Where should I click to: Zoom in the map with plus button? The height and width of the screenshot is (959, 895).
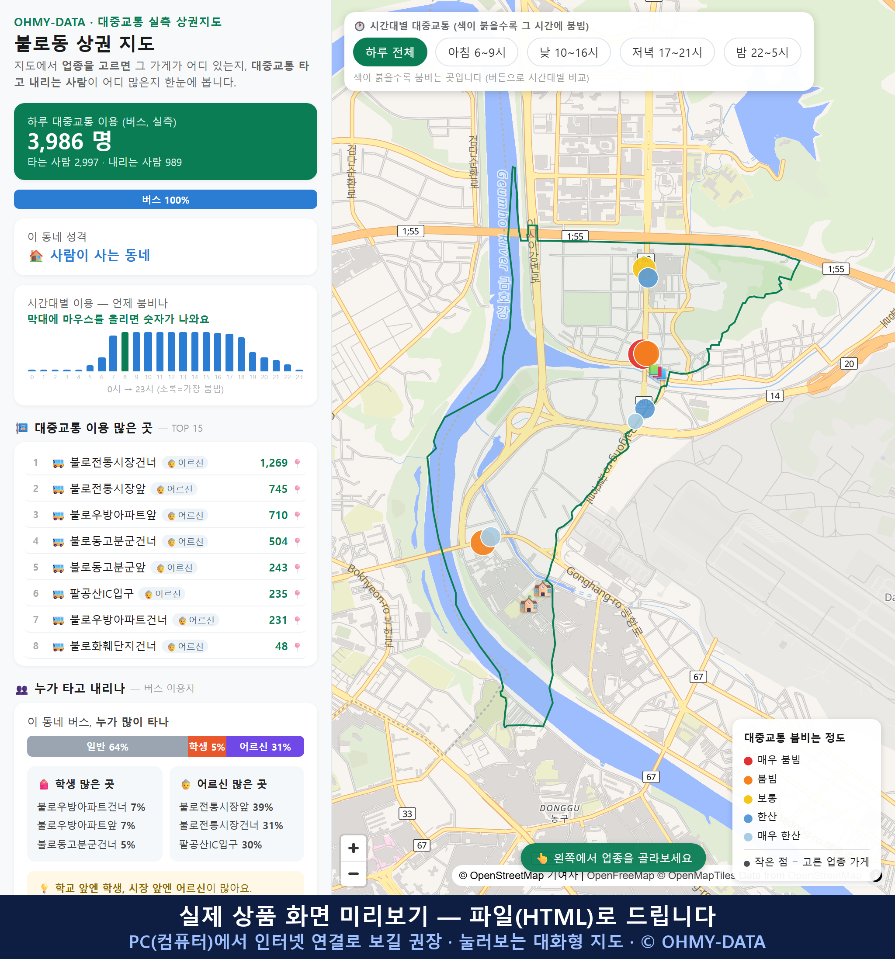coord(353,848)
